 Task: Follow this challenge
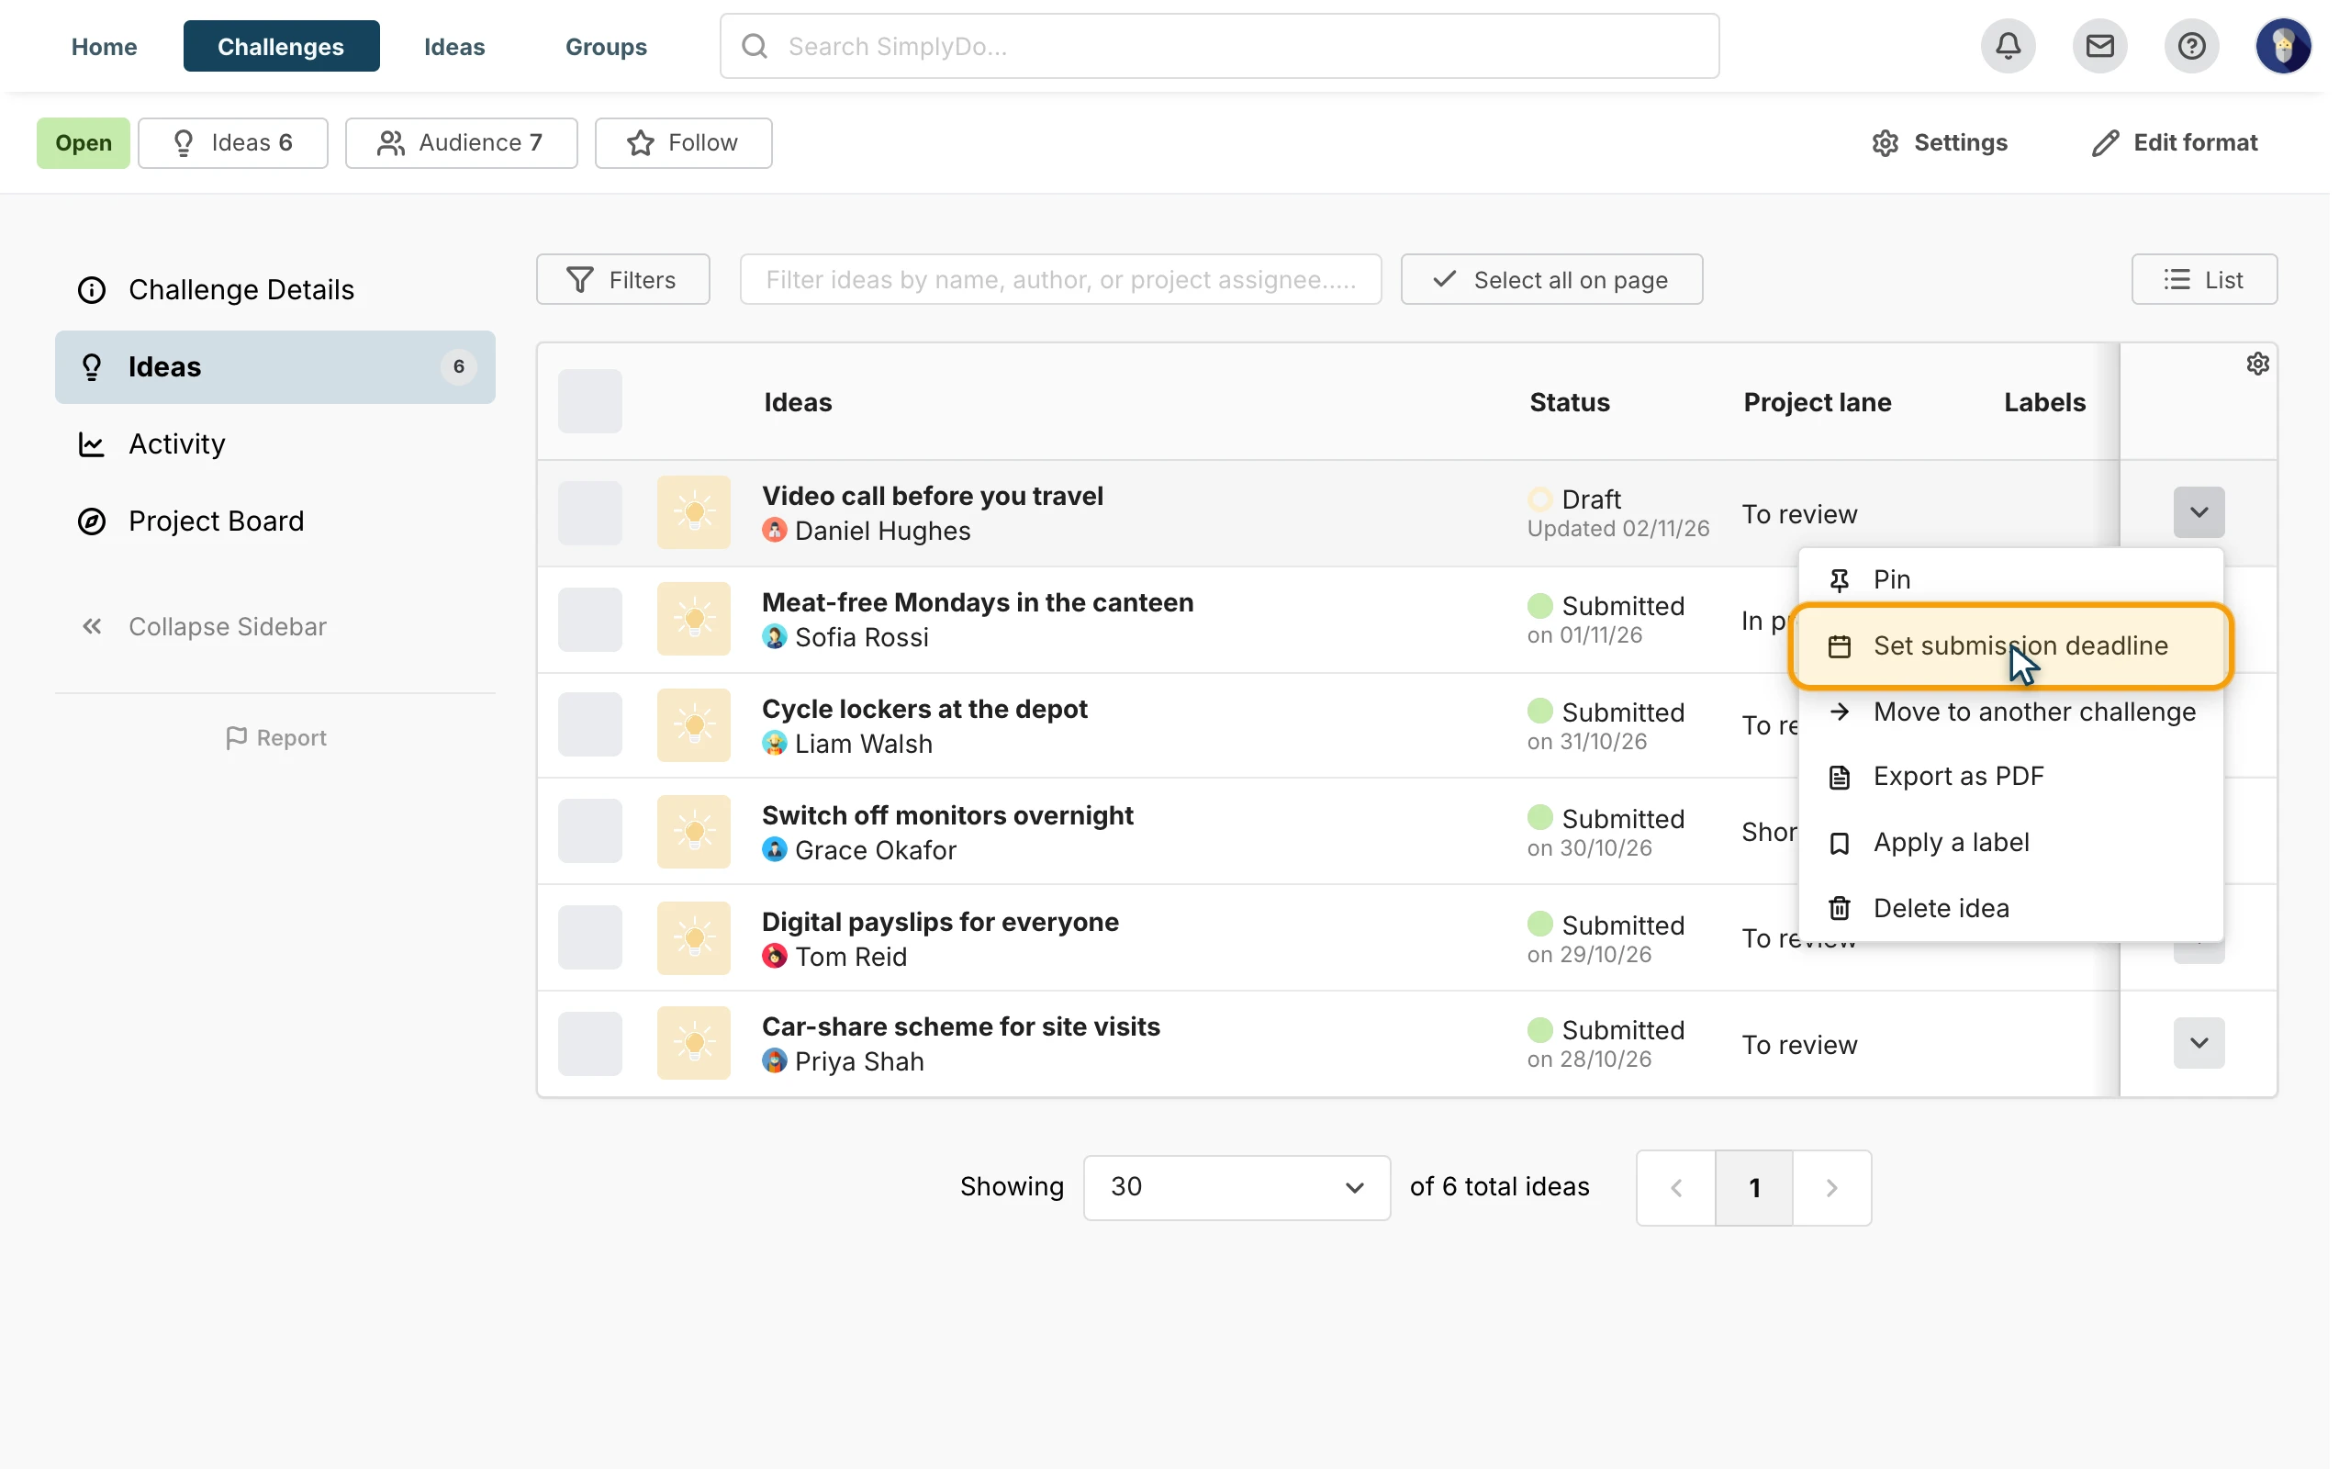(x=683, y=143)
